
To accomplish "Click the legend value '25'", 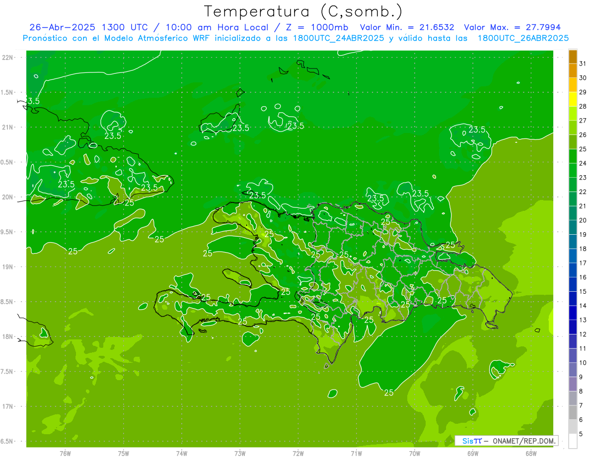I will click(583, 149).
